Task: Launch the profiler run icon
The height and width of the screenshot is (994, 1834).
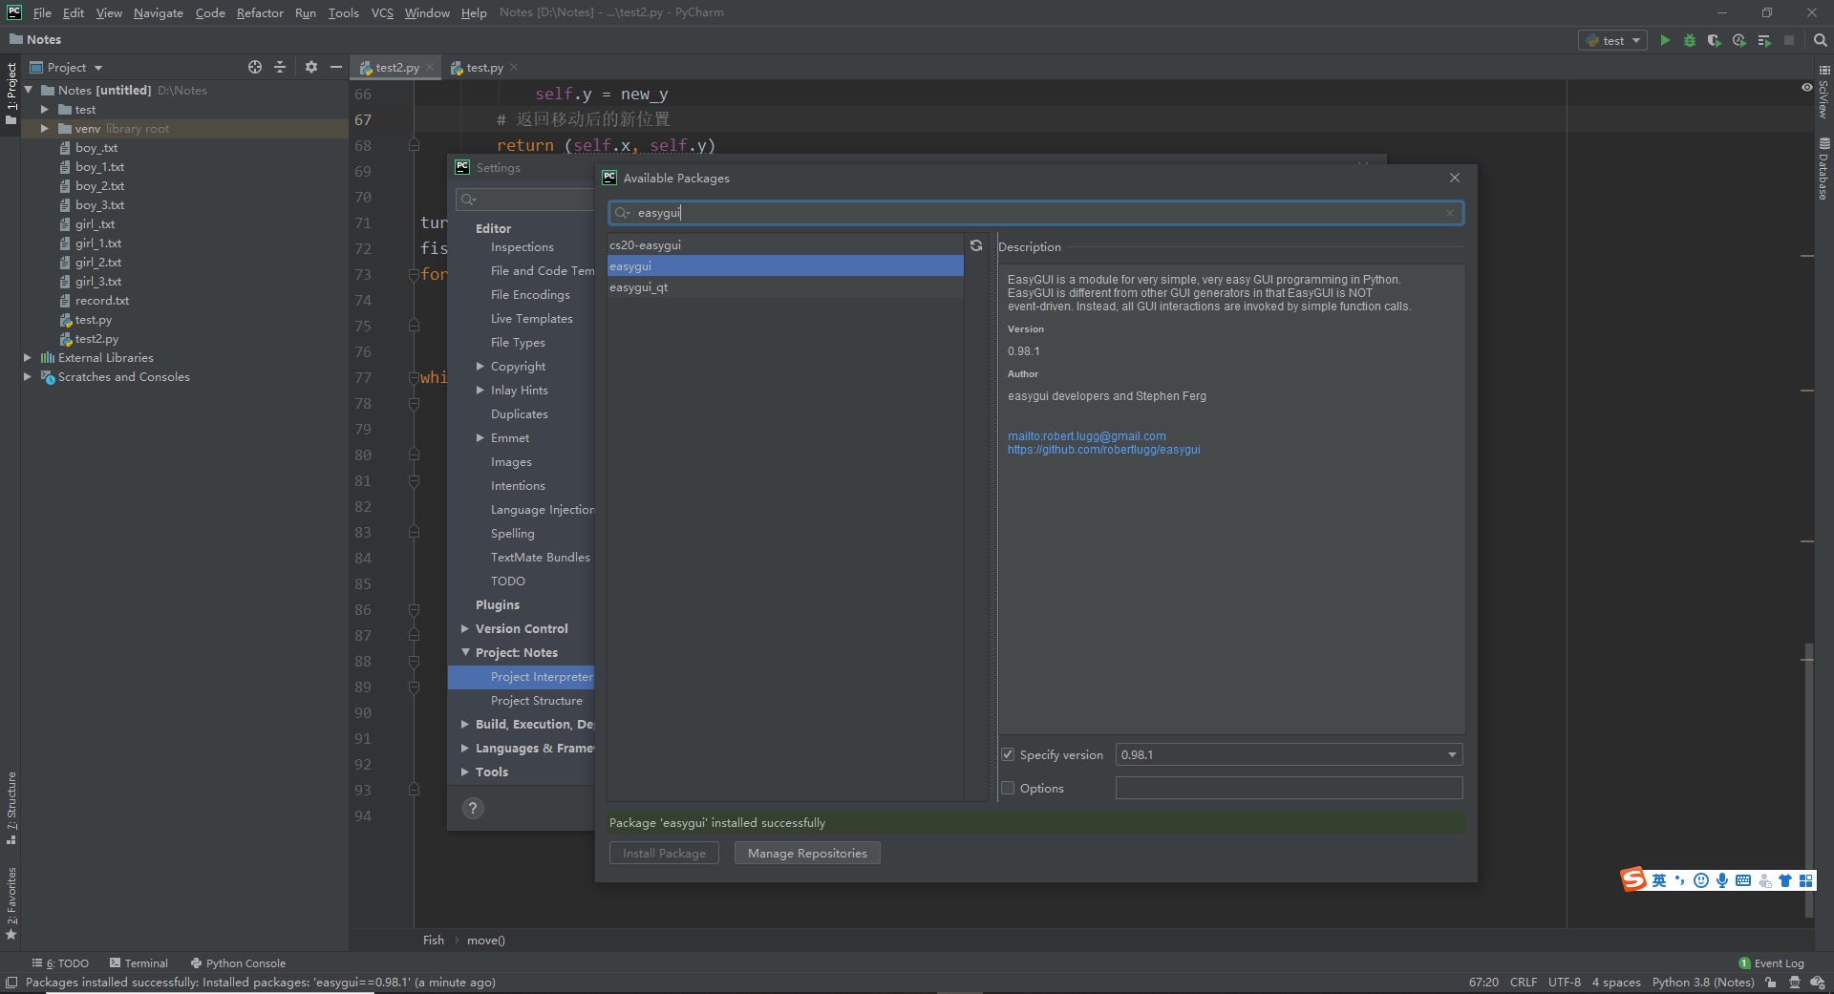Action: pos(1739,40)
